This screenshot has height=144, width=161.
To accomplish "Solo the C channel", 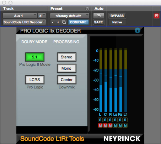I will [105, 120].
